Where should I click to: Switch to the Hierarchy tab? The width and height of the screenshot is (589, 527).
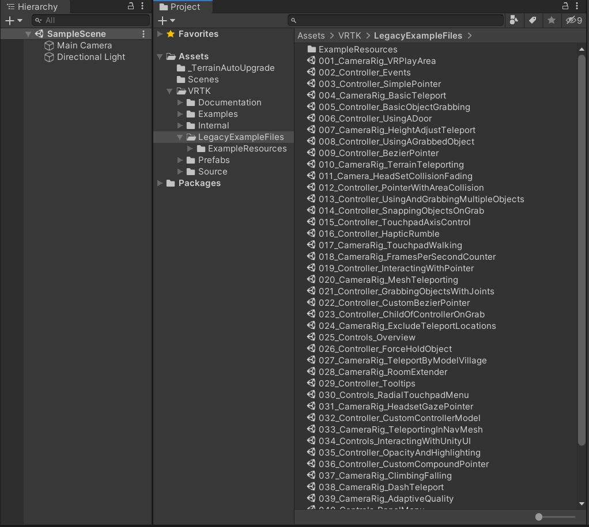(x=35, y=7)
